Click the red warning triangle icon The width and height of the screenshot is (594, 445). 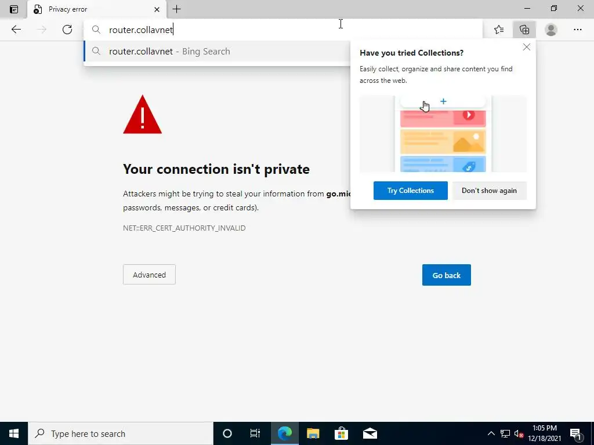pyautogui.click(x=143, y=114)
